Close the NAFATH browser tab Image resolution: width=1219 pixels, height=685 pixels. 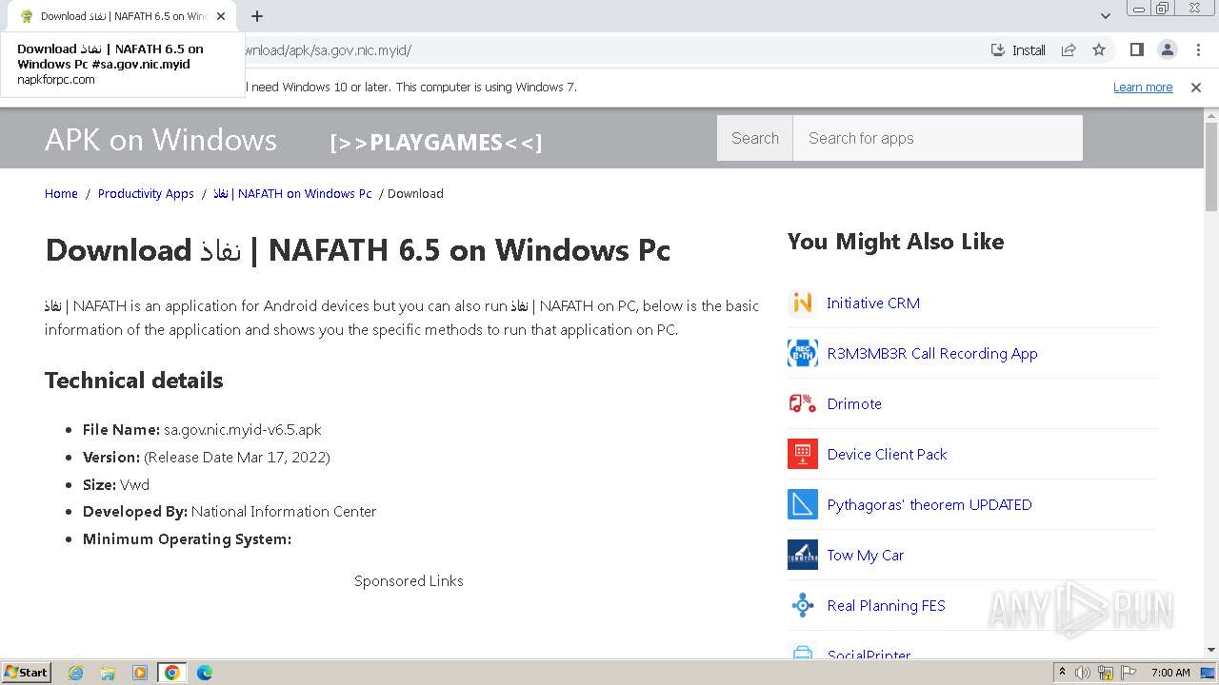(222, 16)
